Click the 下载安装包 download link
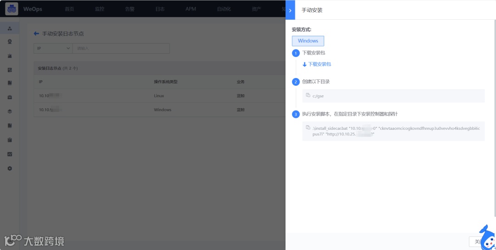This screenshot has width=496, height=250. click(320, 64)
